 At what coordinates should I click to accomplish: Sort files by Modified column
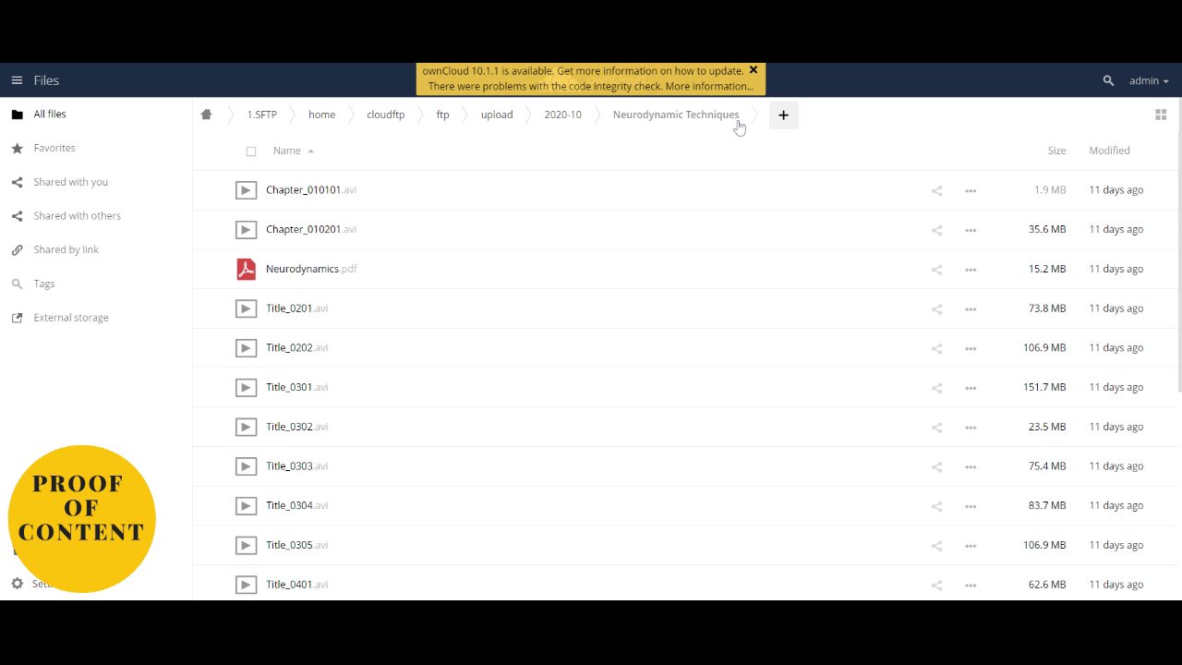click(x=1109, y=151)
